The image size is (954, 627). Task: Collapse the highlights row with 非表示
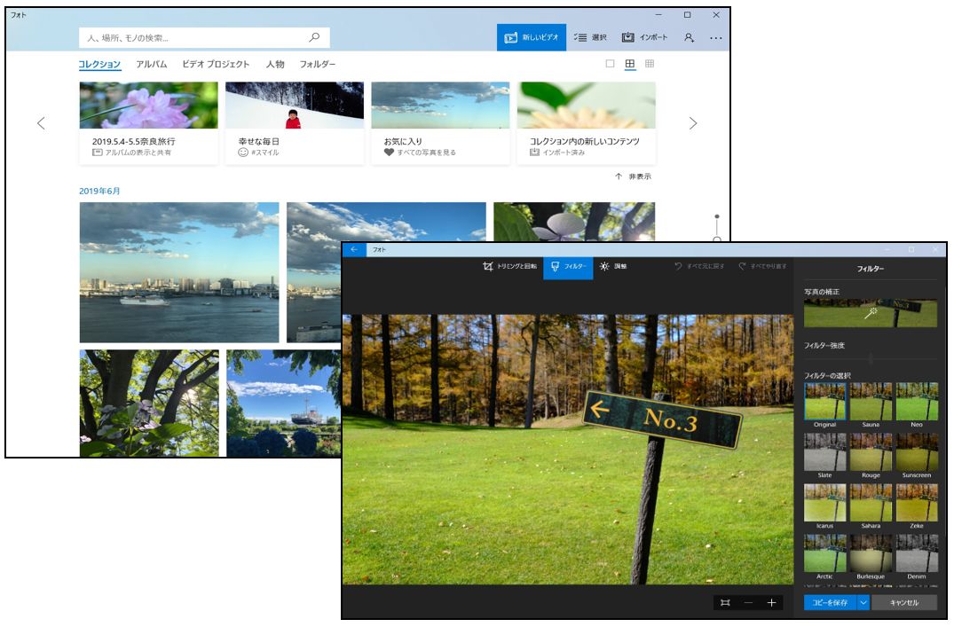click(633, 176)
